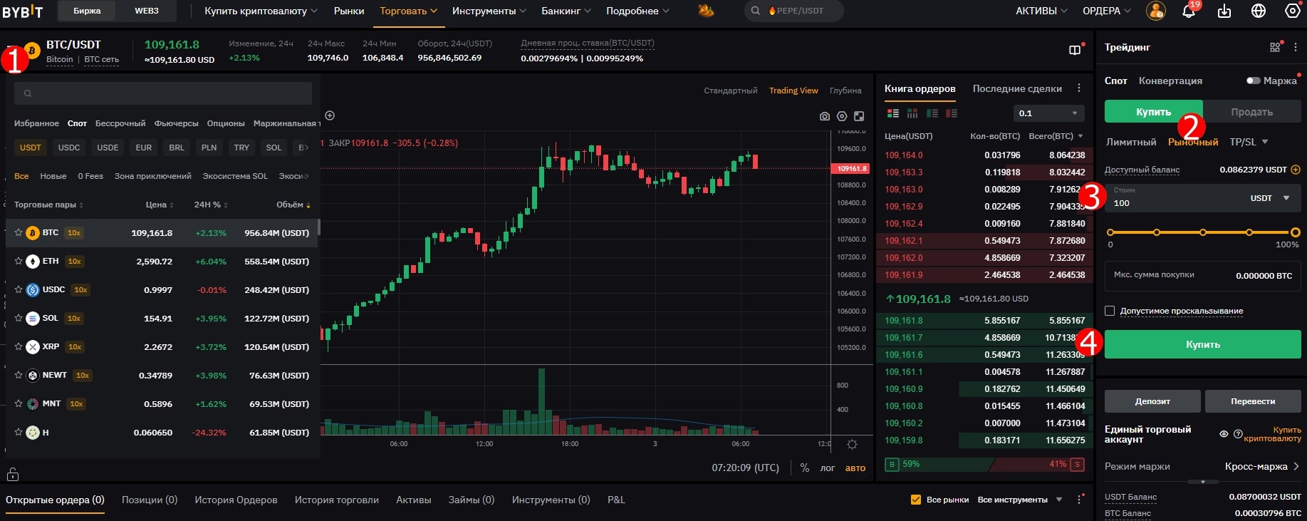
Task: Uncheck the Все рынки checkbox
Action: point(916,500)
